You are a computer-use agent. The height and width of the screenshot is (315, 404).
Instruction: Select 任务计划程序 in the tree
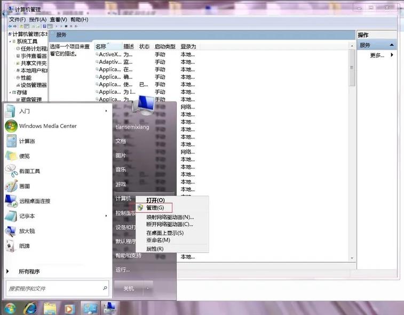tap(34, 49)
